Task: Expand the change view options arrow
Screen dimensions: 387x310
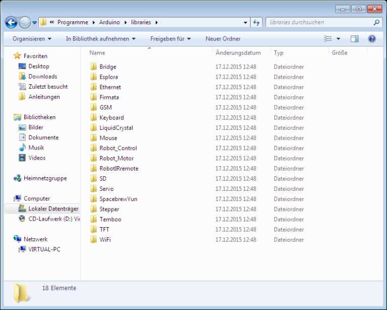Action: [x=339, y=39]
